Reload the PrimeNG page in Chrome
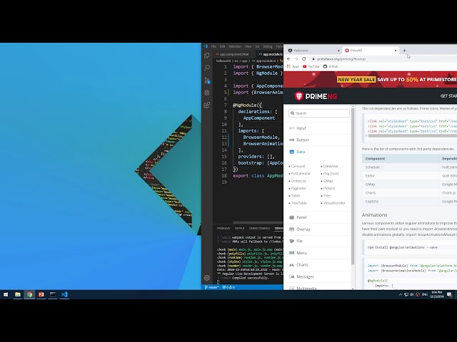 [x=303, y=58]
